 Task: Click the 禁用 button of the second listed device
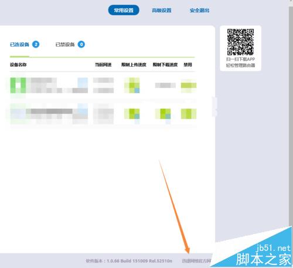point(189,114)
